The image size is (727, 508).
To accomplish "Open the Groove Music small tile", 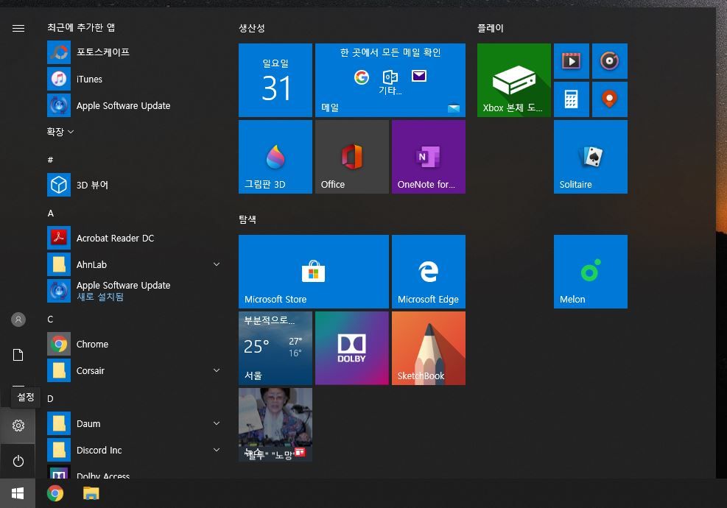I will tap(610, 61).
